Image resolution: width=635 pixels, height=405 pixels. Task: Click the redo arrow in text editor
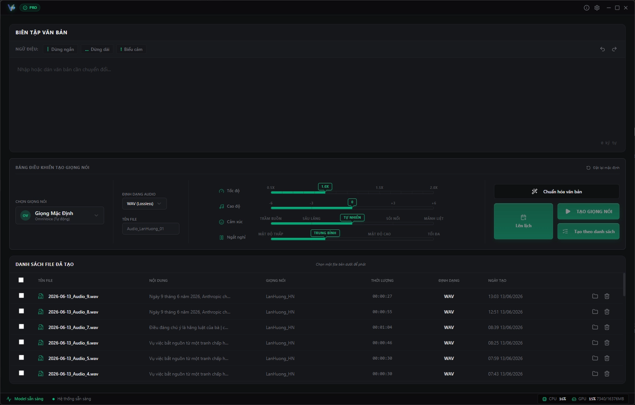pyautogui.click(x=614, y=49)
